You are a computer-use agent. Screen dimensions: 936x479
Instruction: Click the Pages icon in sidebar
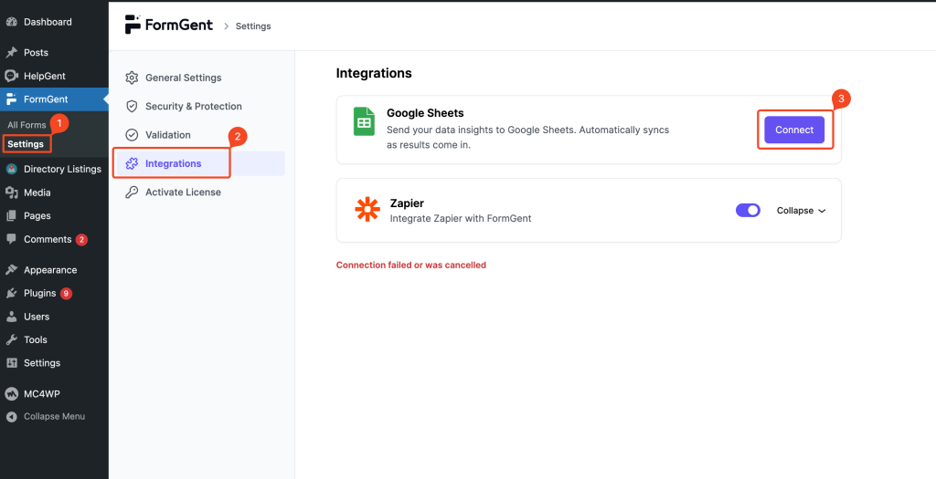click(x=11, y=215)
